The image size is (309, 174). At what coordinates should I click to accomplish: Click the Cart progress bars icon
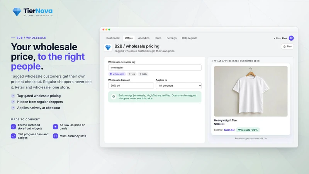point(13,136)
